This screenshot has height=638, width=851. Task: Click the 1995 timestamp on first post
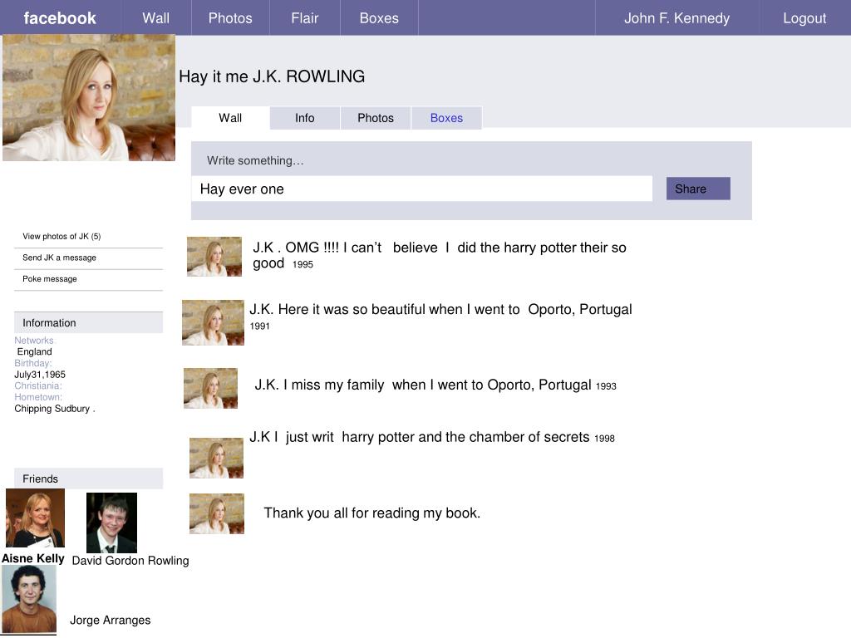303,265
